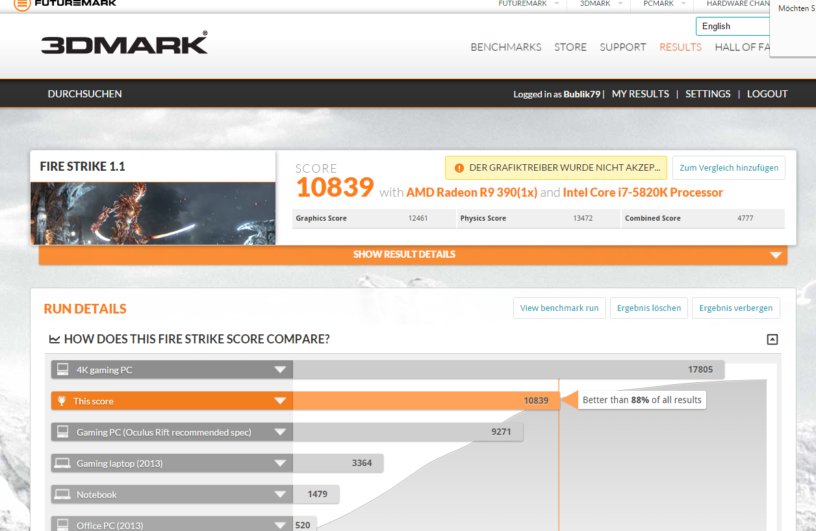This screenshot has width=816, height=531.
Task: Open the PCMARK top dropdown
Action: (664, 4)
